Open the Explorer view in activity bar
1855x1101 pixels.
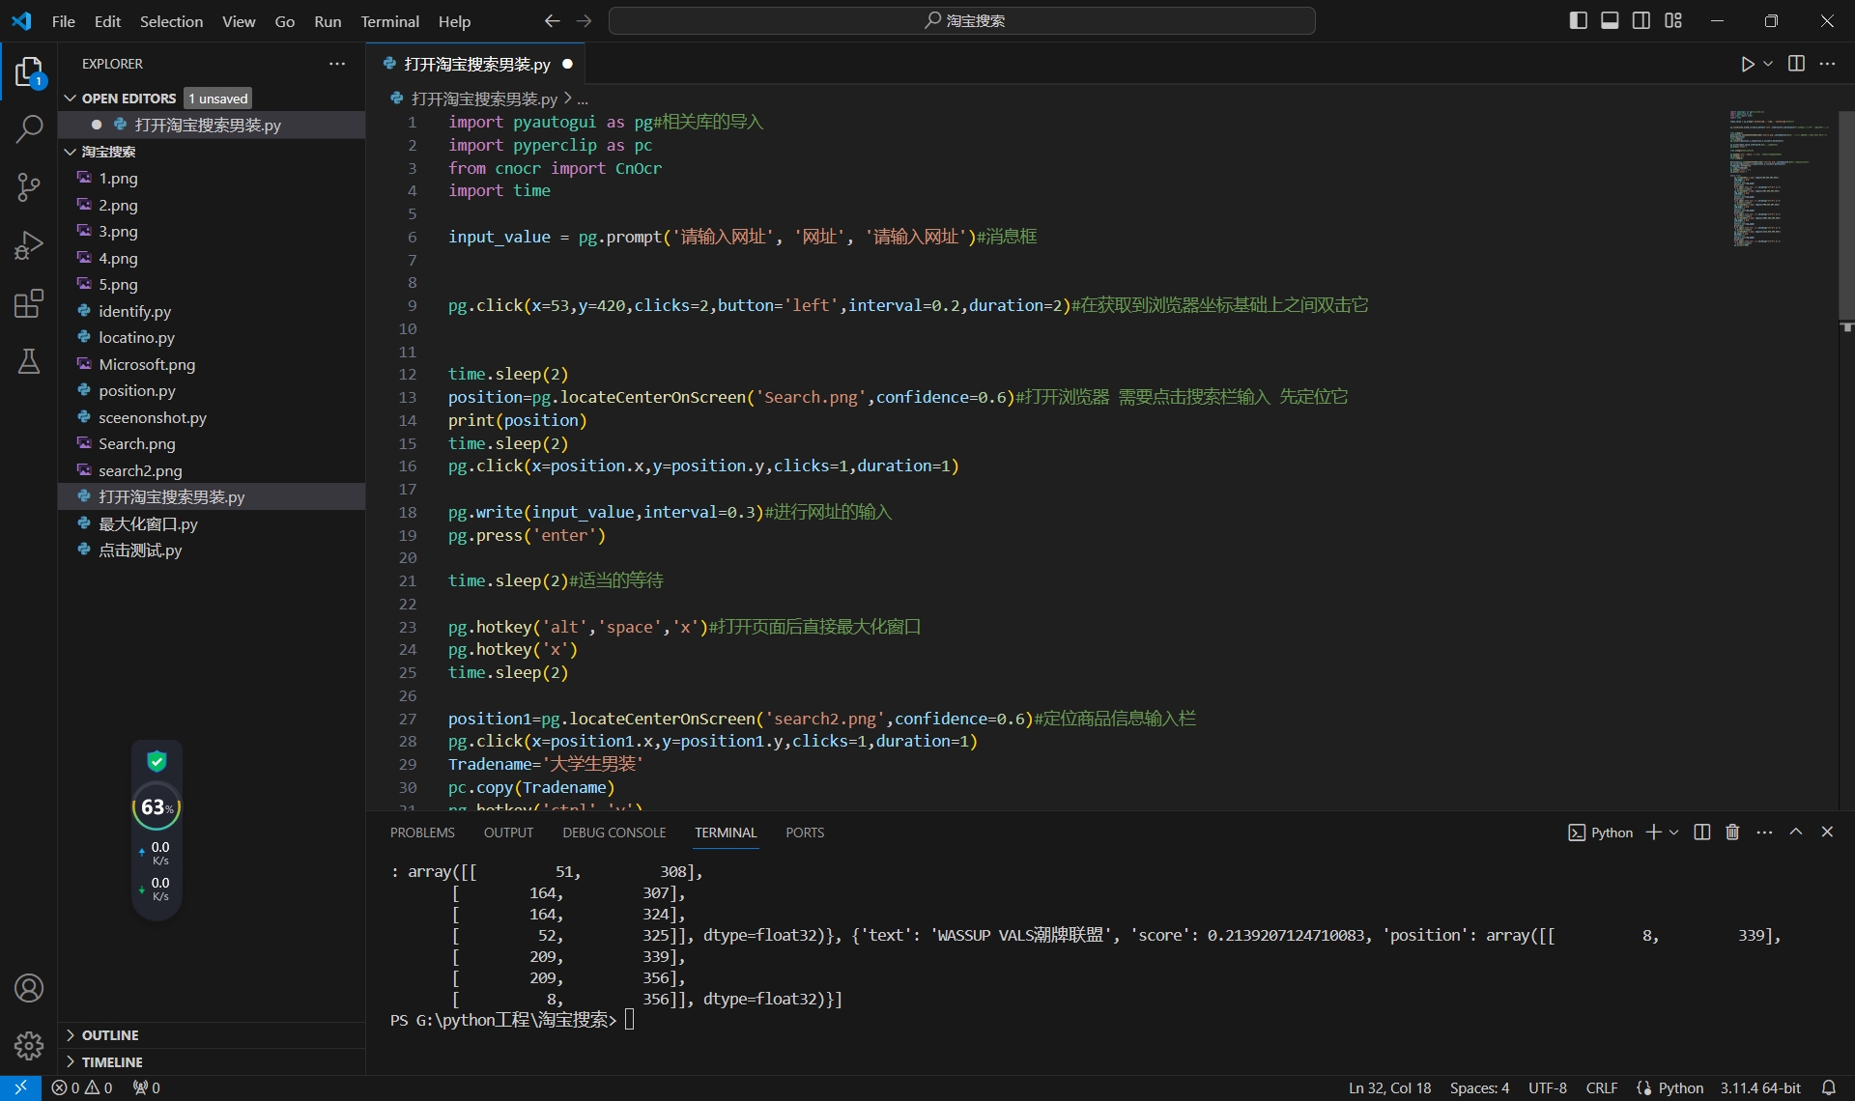click(29, 72)
